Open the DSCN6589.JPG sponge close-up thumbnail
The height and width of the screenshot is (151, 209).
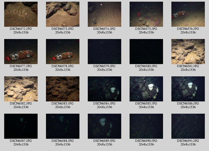[104, 126]
